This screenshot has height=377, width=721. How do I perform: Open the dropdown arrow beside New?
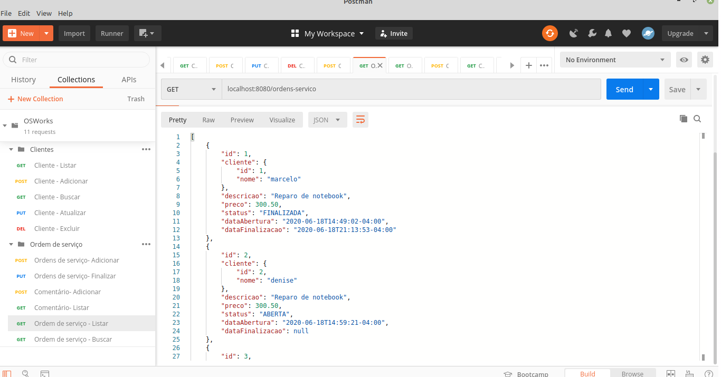tap(46, 33)
